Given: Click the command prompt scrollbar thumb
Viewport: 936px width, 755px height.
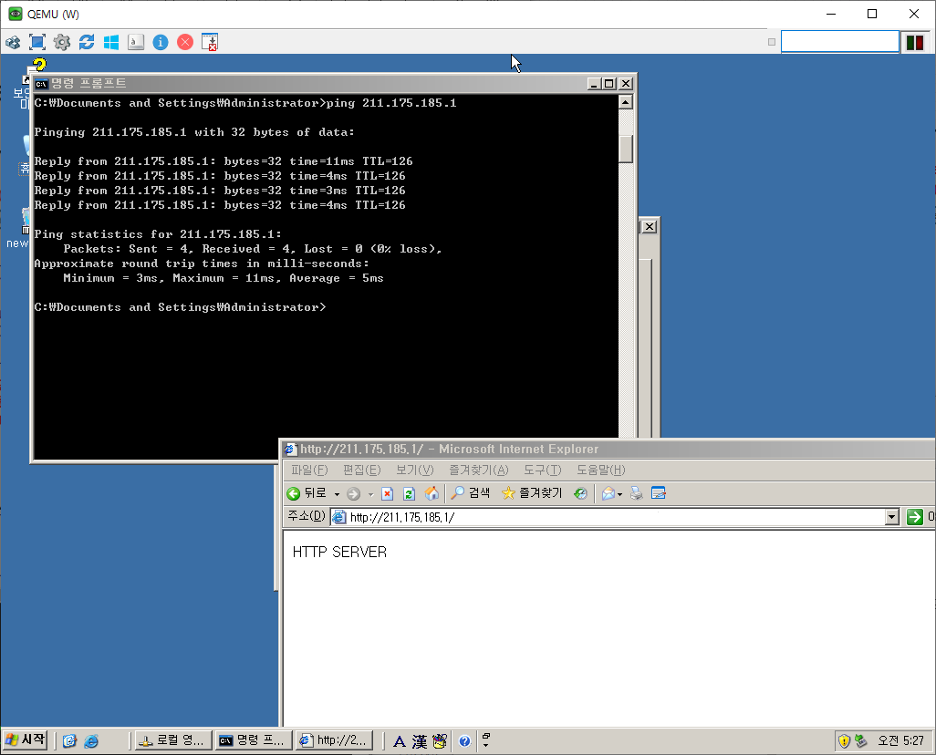Looking at the screenshot, I should coord(626,150).
